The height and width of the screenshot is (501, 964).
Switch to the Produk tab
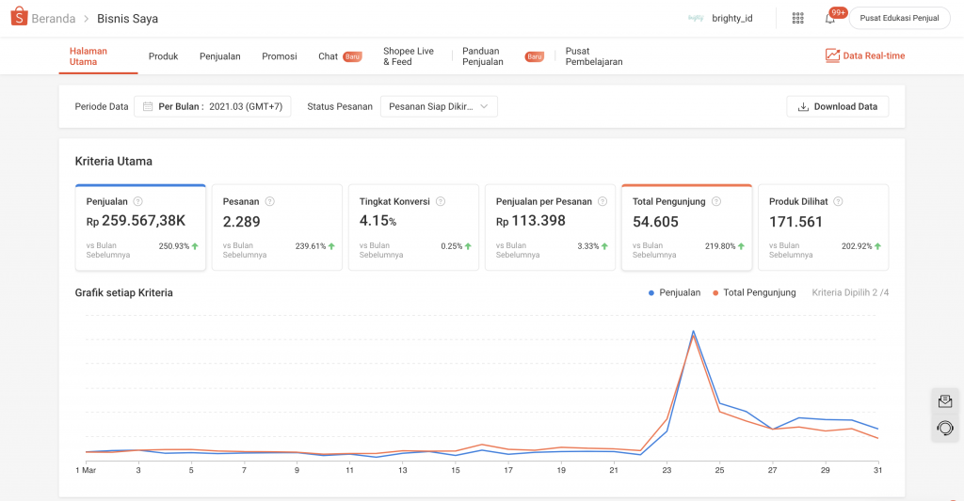pyautogui.click(x=163, y=55)
